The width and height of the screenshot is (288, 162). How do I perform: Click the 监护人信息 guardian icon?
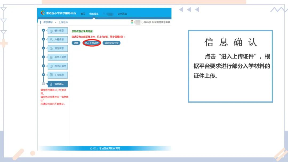51,57
